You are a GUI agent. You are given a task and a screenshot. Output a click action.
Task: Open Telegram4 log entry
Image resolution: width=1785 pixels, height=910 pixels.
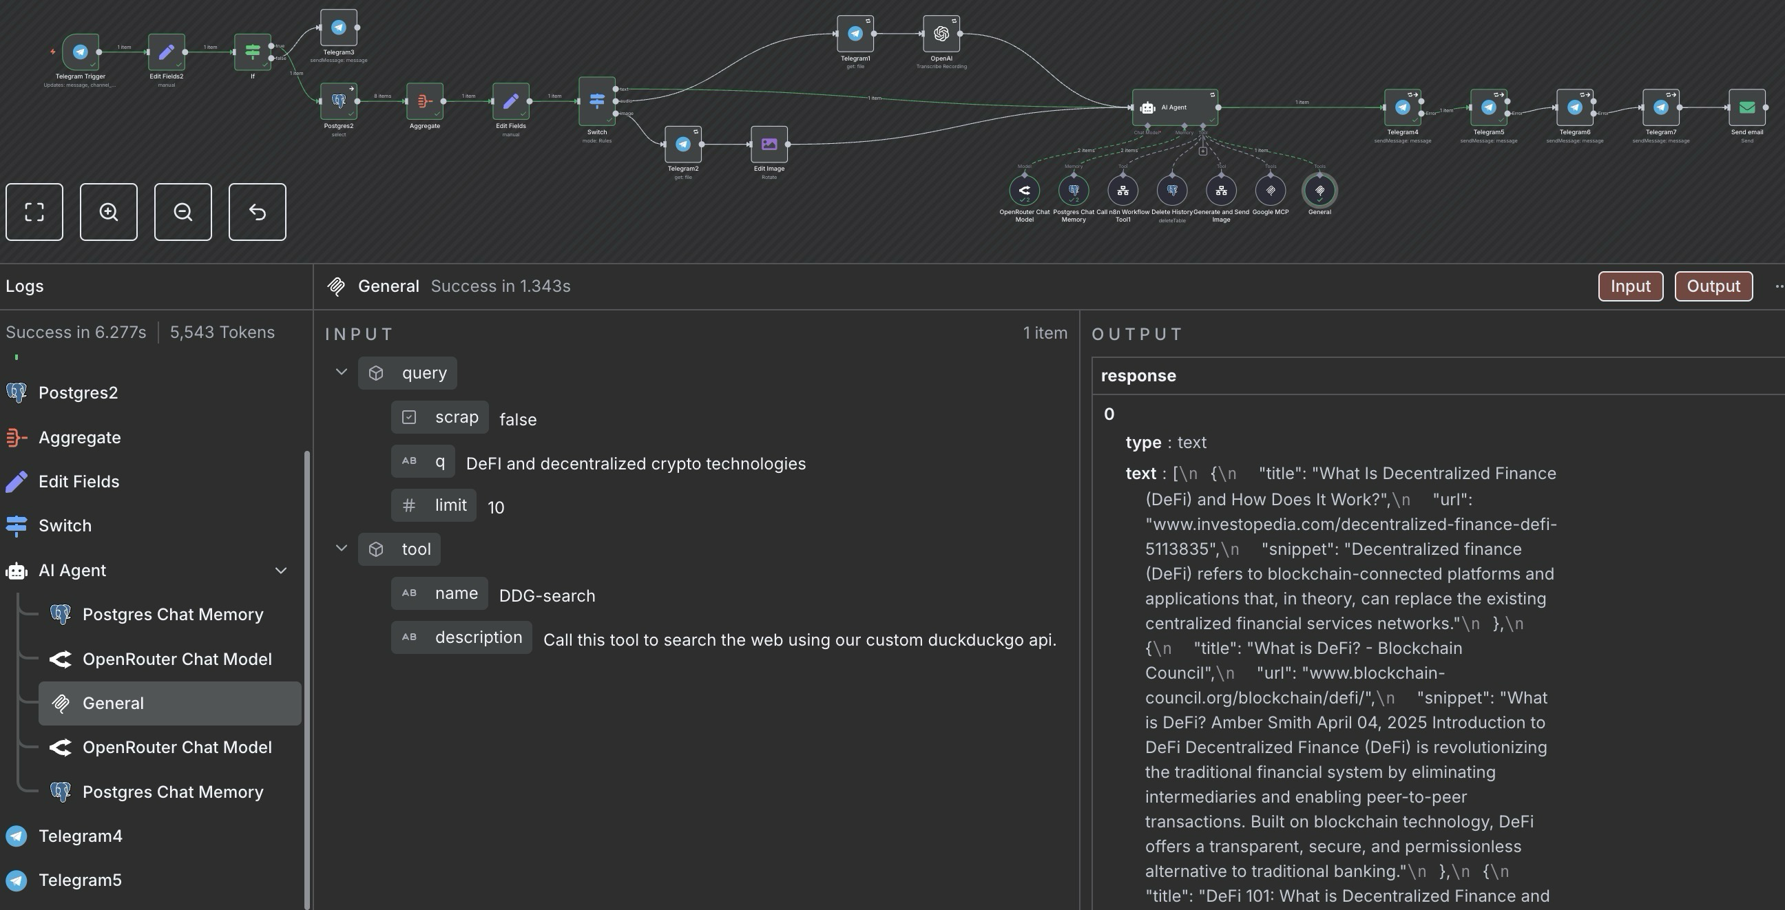(81, 836)
